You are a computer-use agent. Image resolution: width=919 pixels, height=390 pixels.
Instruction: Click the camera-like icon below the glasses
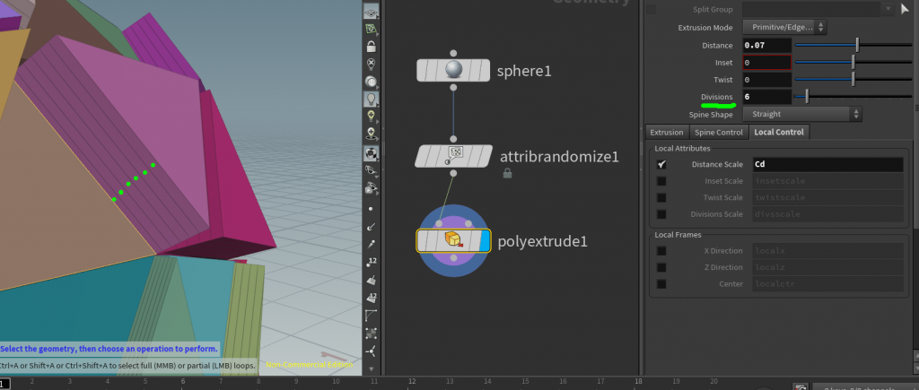(371, 188)
